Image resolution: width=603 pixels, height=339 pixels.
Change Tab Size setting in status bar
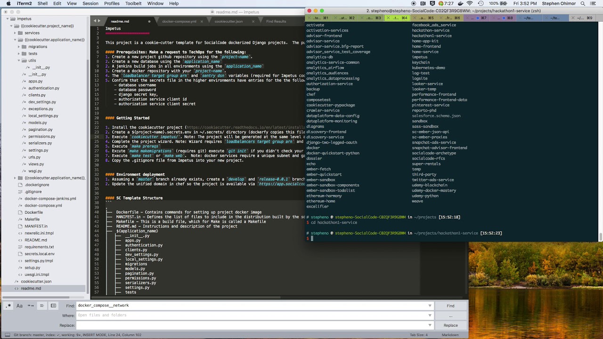tap(419, 335)
